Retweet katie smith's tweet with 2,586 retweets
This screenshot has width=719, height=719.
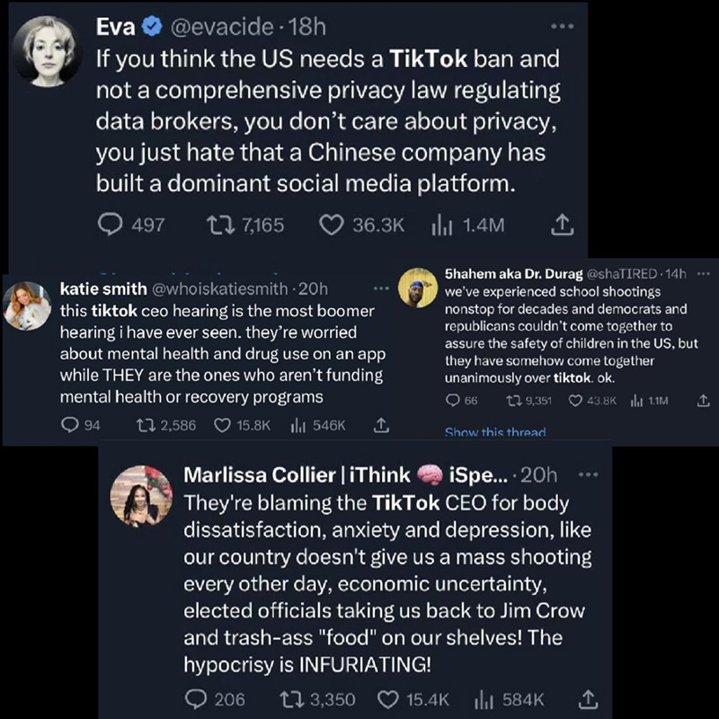tap(146, 425)
